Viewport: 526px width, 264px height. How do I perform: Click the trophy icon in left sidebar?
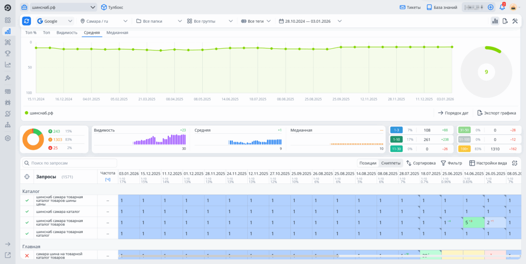pyautogui.click(x=8, y=53)
